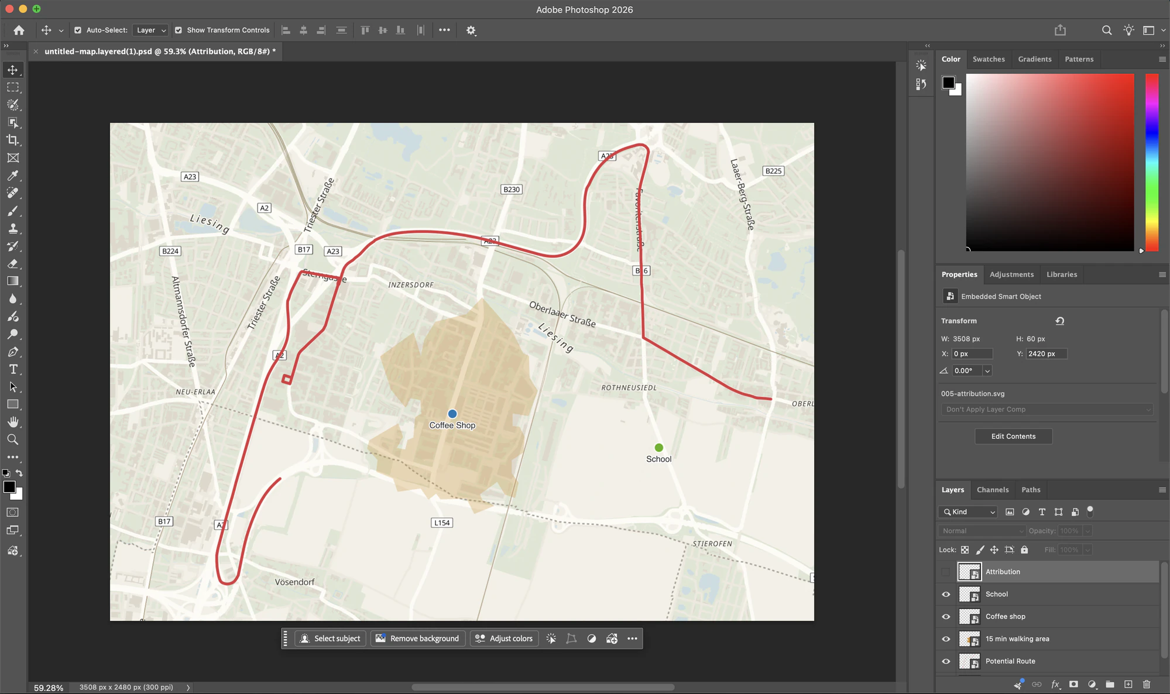
Task: Select the Brush tool
Action: coord(12,211)
